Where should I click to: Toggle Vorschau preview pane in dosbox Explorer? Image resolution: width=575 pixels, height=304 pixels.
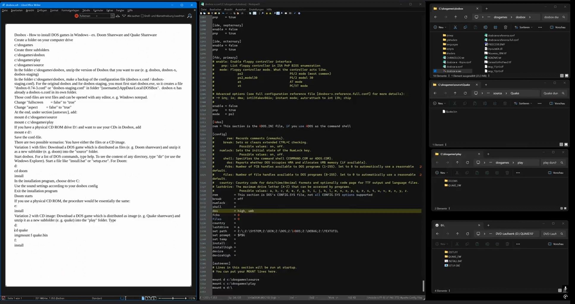point(558,27)
